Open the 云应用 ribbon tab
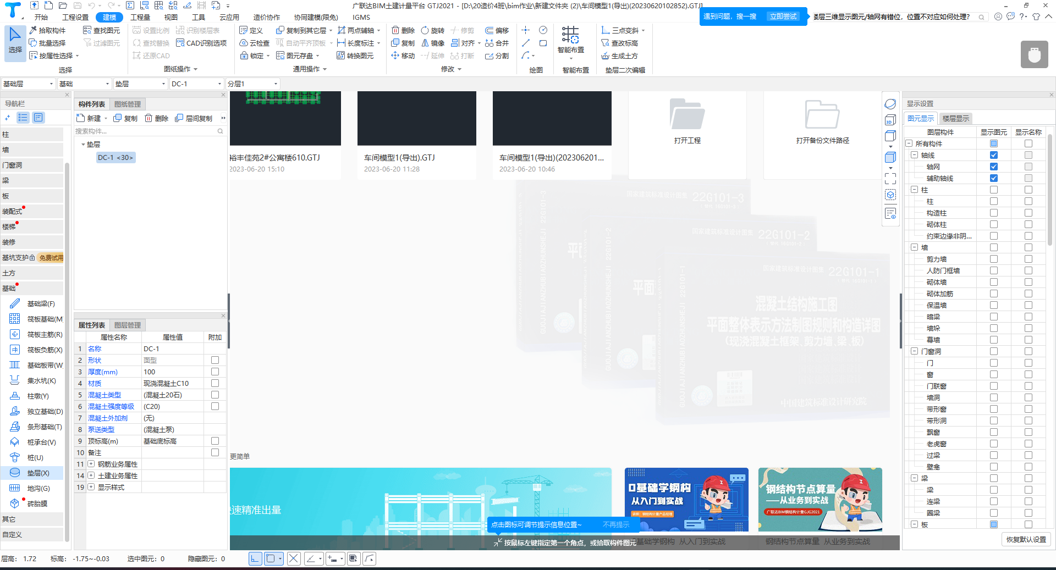1056x570 pixels. [x=229, y=17]
